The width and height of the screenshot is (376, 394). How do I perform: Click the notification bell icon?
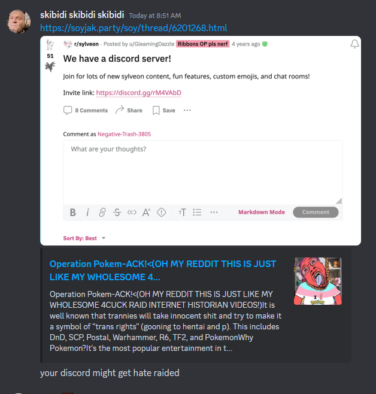tap(354, 44)
